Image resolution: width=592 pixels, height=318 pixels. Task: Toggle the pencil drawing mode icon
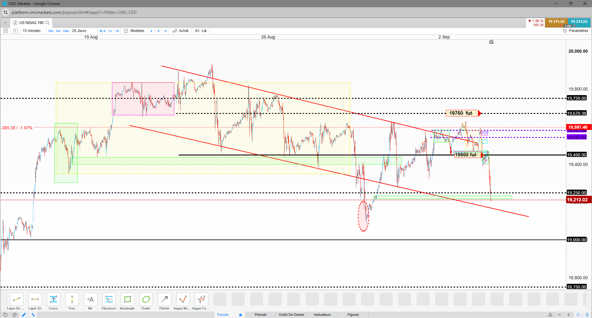(24, 315)
